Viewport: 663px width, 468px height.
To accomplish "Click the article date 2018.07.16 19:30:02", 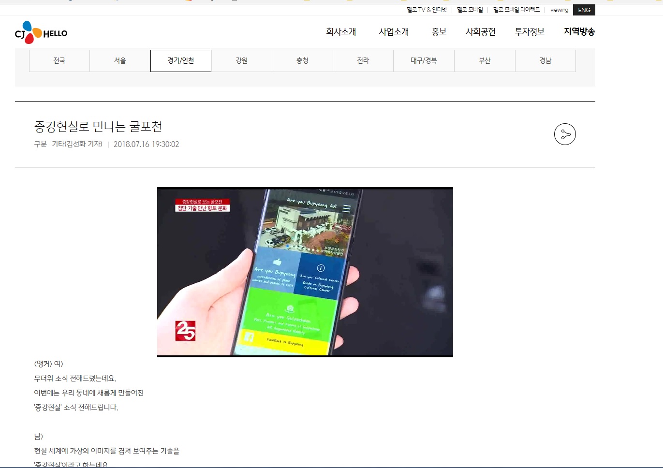I will point(146,144).
